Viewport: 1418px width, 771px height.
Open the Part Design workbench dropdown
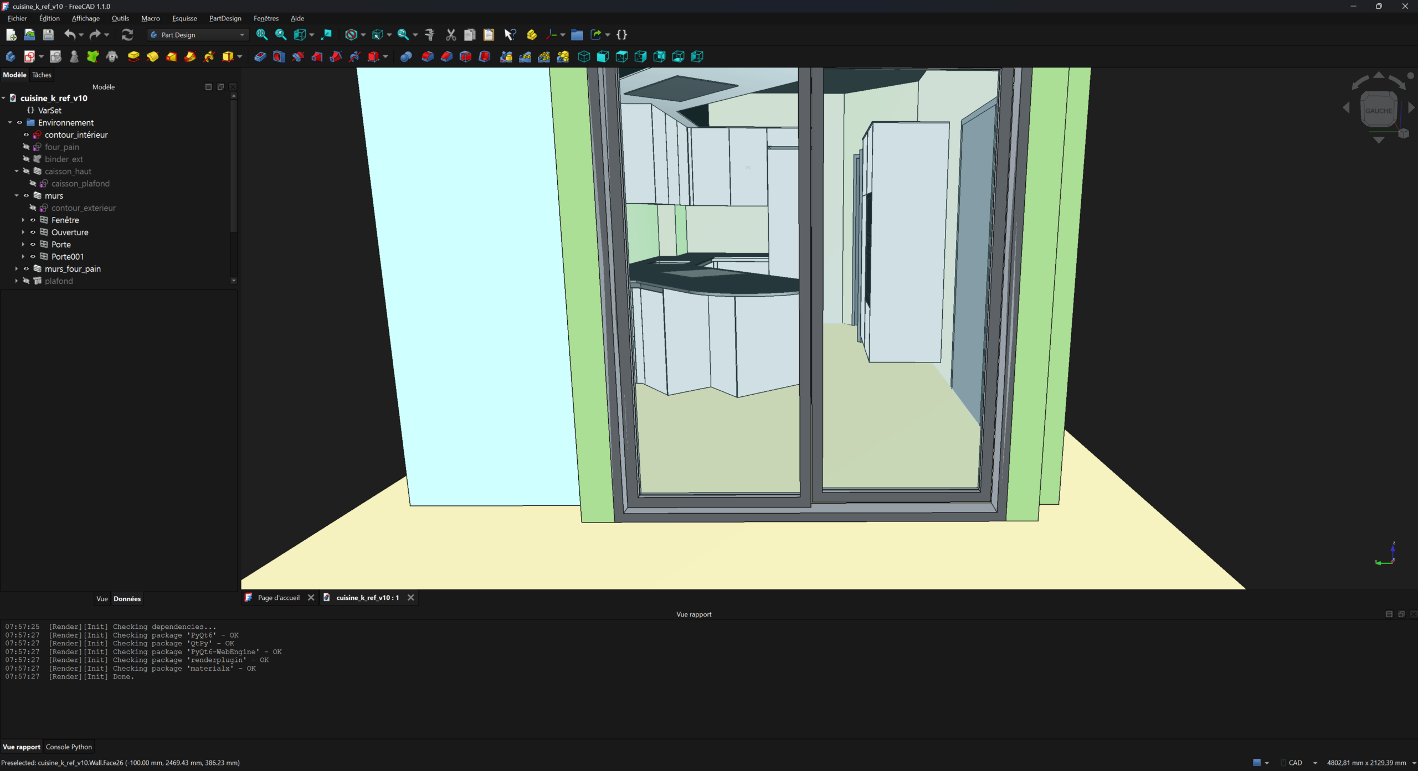click(x=198, y=35)
